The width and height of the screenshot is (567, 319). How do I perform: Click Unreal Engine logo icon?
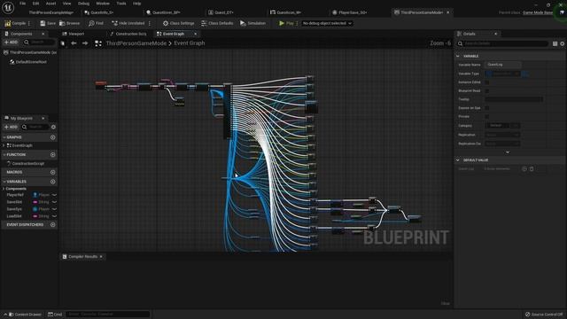(8, 7)
